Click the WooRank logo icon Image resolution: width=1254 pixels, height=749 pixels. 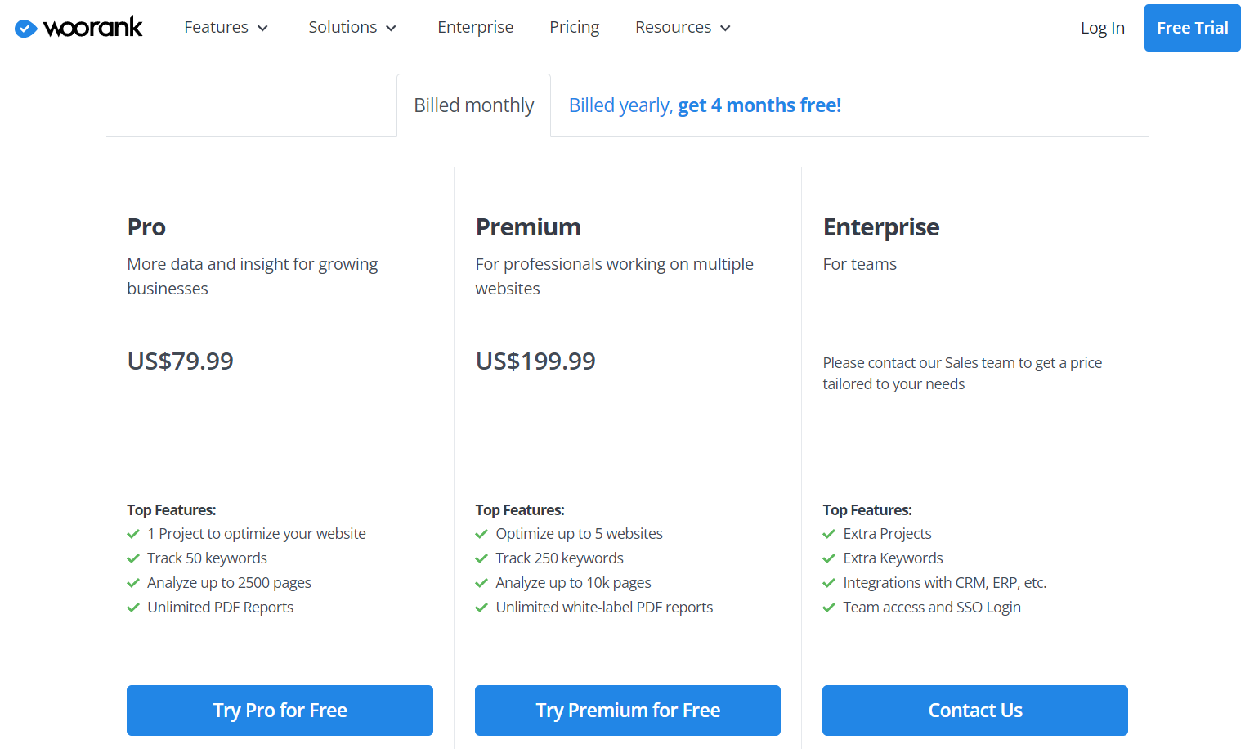(x=26, y=29)
